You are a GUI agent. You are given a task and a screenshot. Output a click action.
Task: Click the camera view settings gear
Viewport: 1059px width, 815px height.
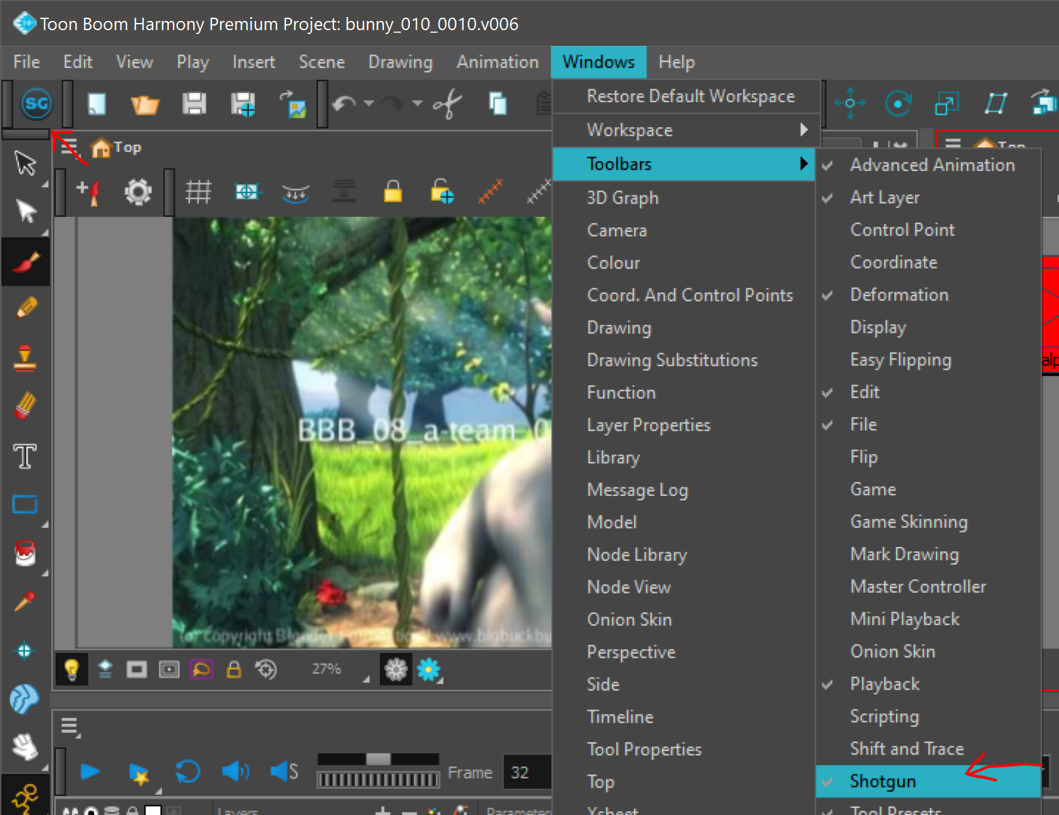[x=138, y=192]
